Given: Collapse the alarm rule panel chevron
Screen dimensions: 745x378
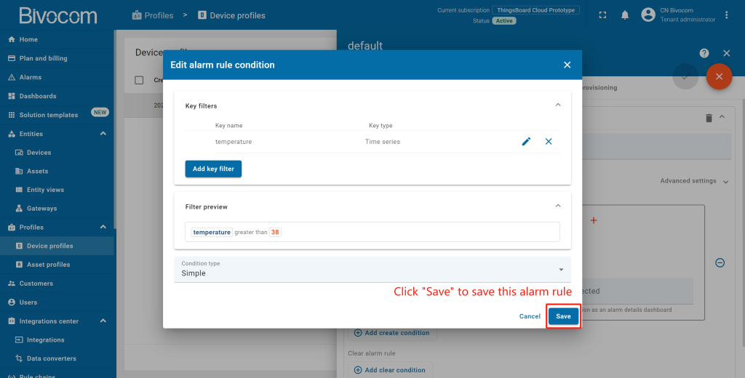Looking at the screenshot, I should pos(722,117).
